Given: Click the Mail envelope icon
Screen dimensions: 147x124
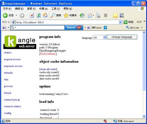Looking at the screenshot, I should click(90, 15).
